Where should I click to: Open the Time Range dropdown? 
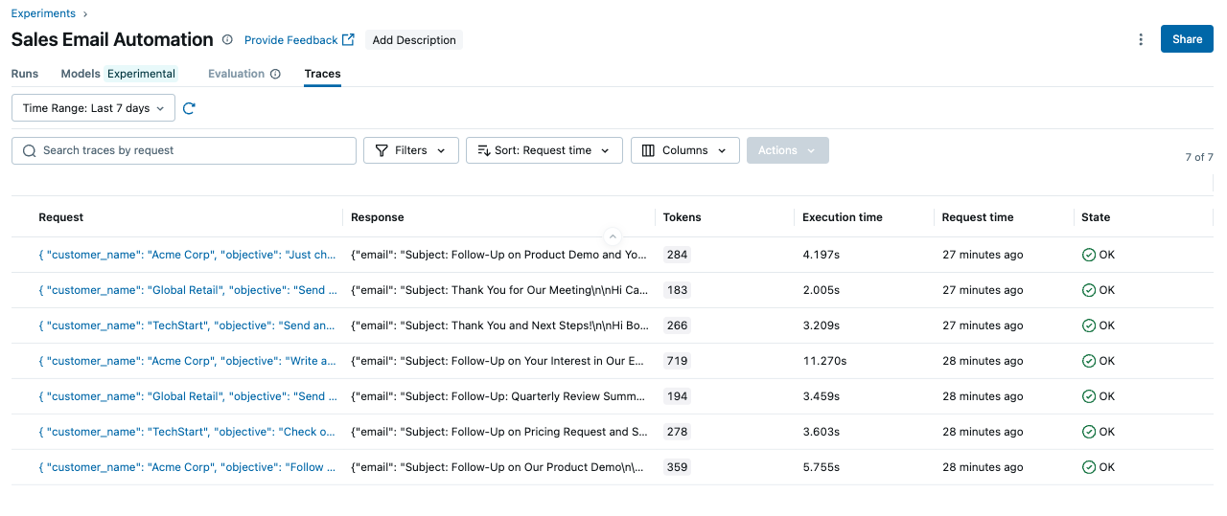click(x=93, y=108)
